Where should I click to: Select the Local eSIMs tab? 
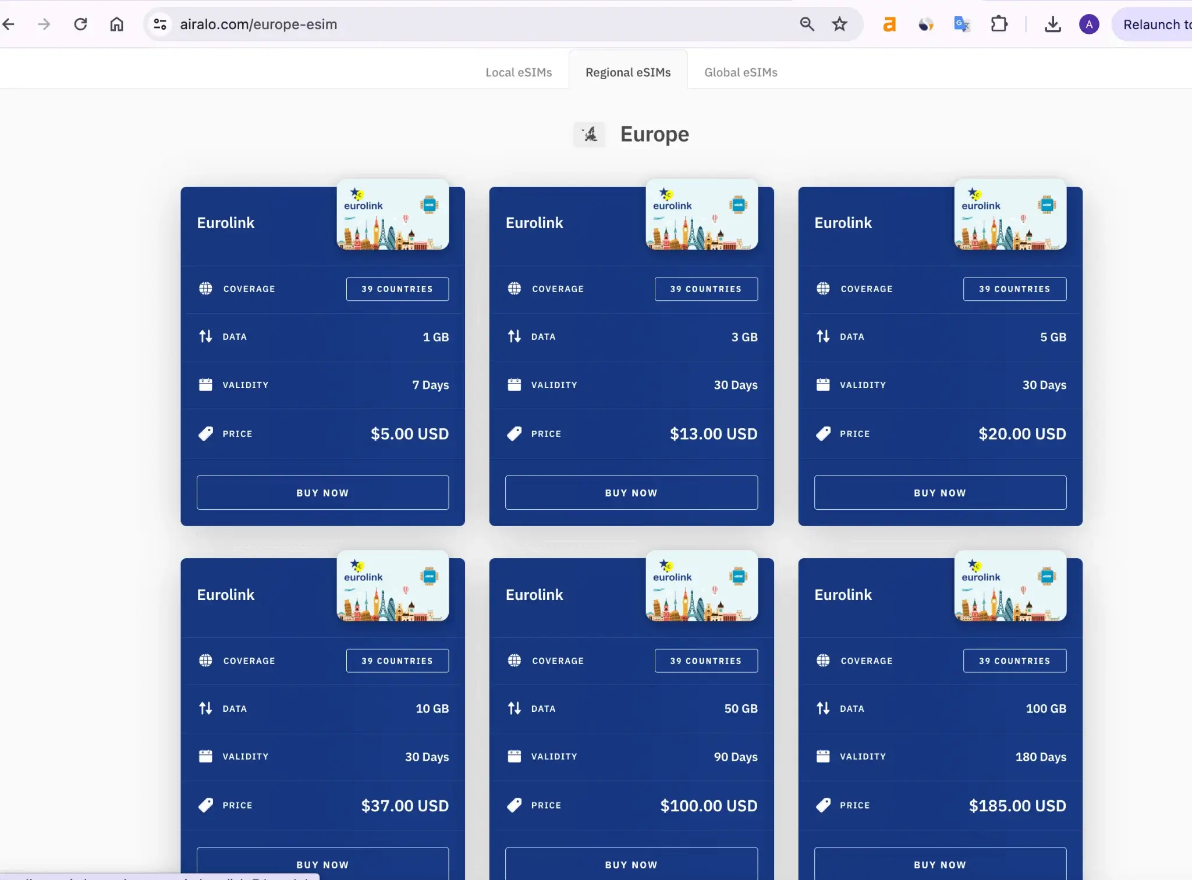point(518,72)
